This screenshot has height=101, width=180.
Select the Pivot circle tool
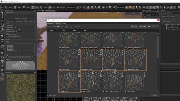(x=2, y=30)
